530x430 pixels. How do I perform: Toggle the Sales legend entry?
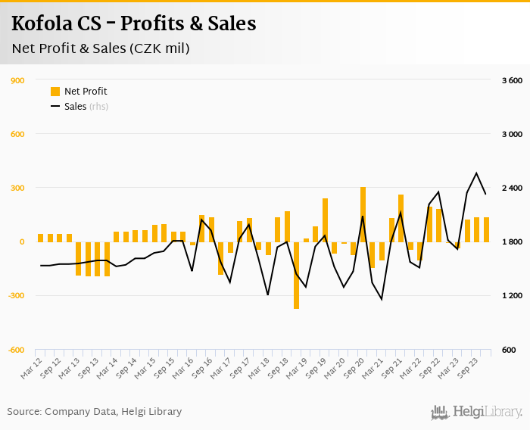[x=75, y=107]
